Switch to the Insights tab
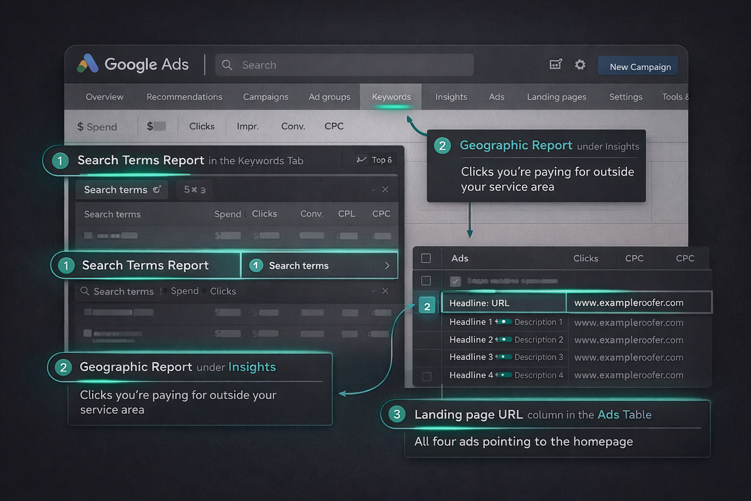751x501 pixels. [451, 97]
